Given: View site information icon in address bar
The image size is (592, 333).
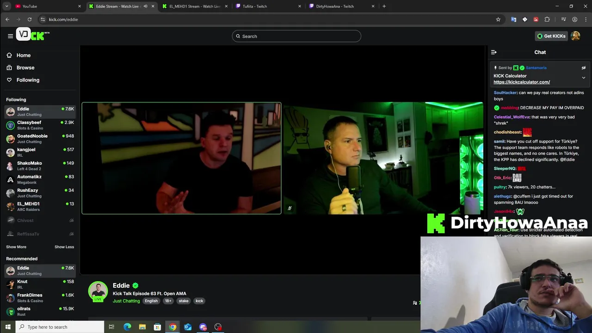Looking at the screenshot, I should pyautogui.click(x=43, y=19).
